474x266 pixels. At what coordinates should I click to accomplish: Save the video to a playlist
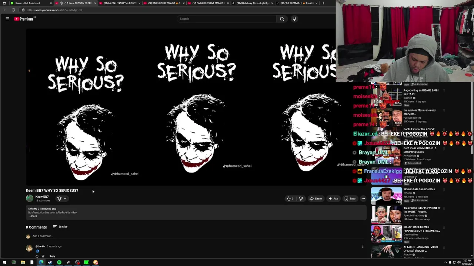coord(350,199)
